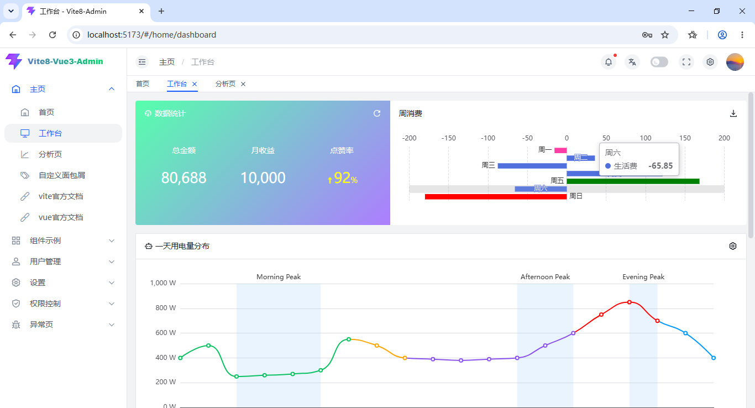Open the language translation switcher
Screen dimensions: 755x408
point(632,62)
